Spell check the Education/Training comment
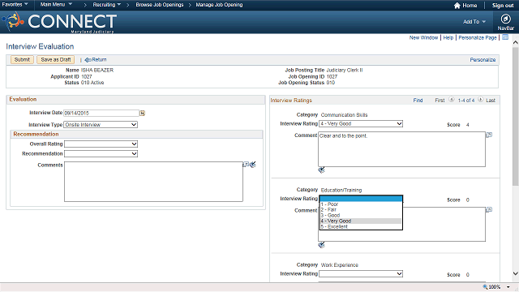This screenshot has height=292, width=519. pyautogui.click(x=321, y=245)
